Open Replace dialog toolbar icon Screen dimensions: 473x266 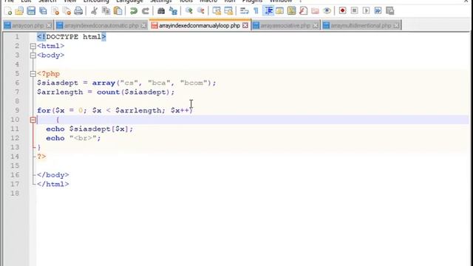(173, 11)
